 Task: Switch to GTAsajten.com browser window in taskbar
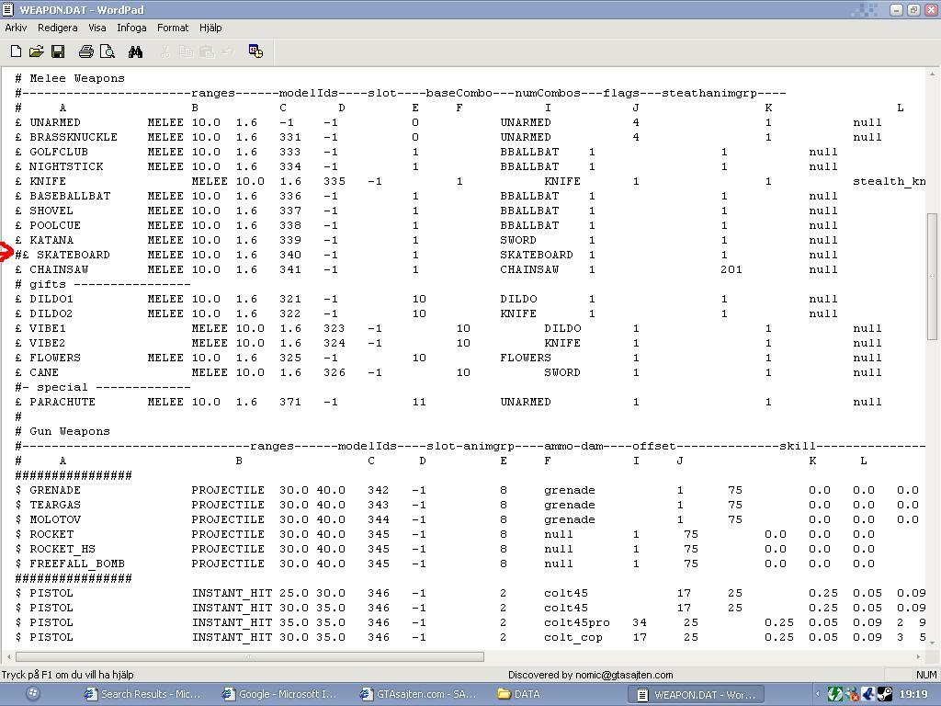coord(419,694)
